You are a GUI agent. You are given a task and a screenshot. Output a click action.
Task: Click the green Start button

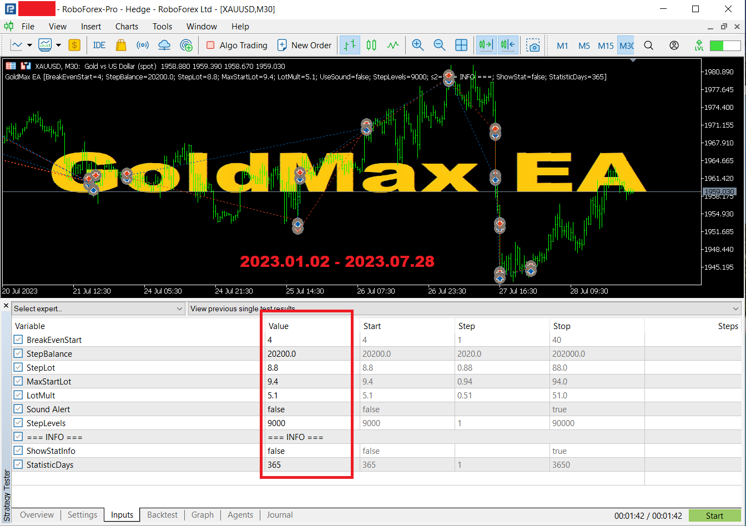point(714,515)
